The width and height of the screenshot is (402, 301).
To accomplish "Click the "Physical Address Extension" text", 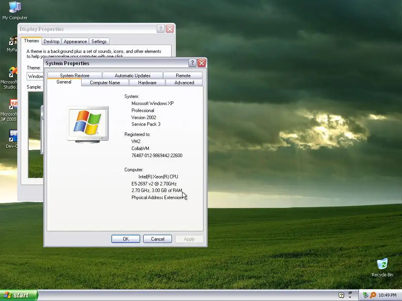I will [x=157, y=198].
